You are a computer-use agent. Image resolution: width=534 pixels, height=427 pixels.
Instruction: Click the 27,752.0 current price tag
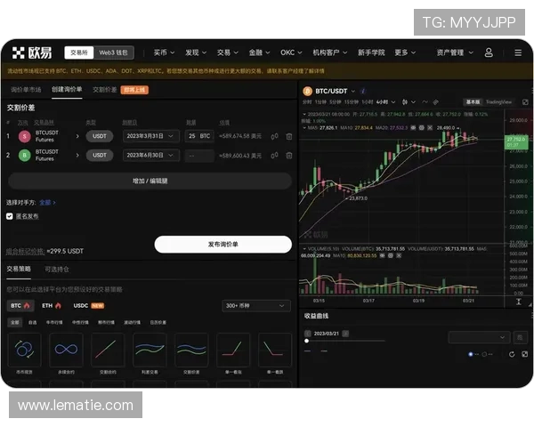(x=516, y=142)
